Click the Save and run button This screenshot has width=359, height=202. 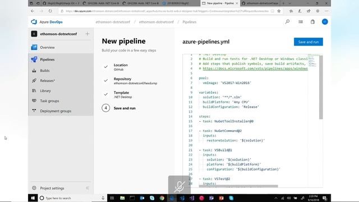[x=309, y=42]
